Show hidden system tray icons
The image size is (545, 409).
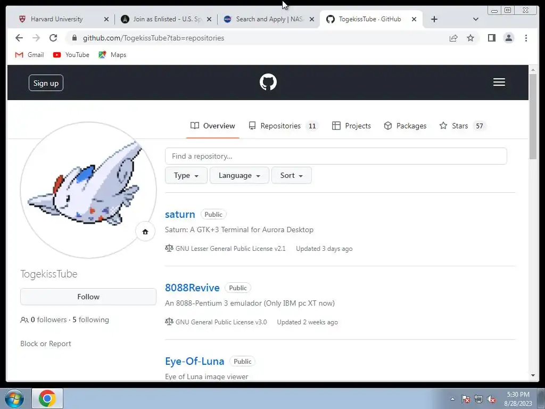pyautogui.click(x=452, y=399)
